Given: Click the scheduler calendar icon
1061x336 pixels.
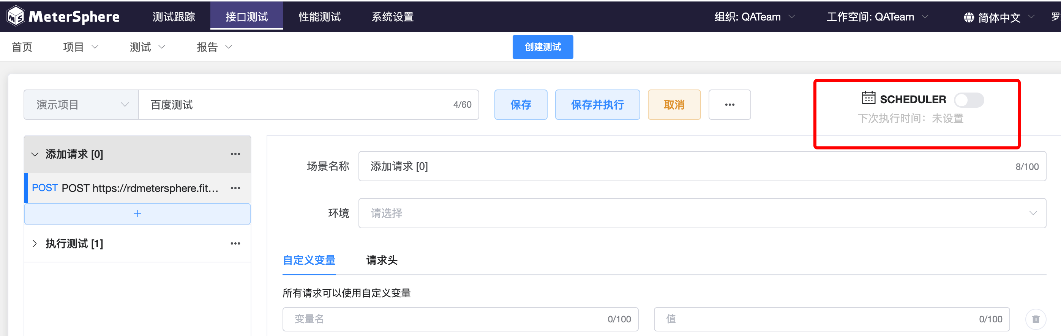Looking at the screenshot, I should 868,98.
